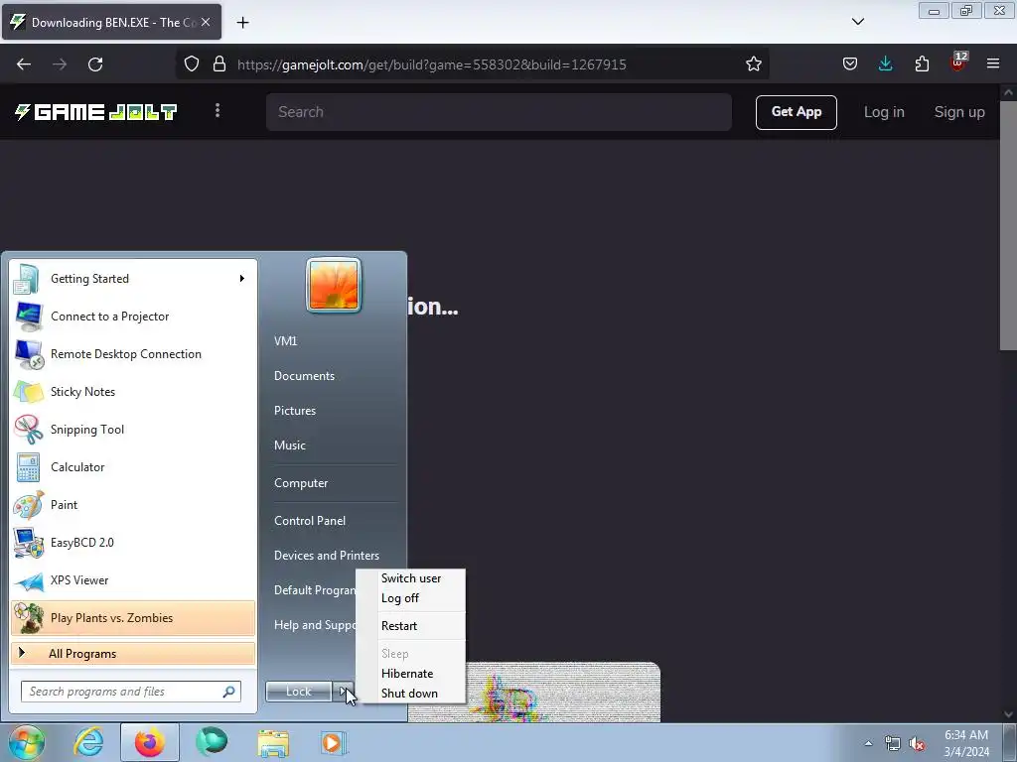Open Pictures library
This screenshot has width=1017, height=762.
(x=295, y=411)
